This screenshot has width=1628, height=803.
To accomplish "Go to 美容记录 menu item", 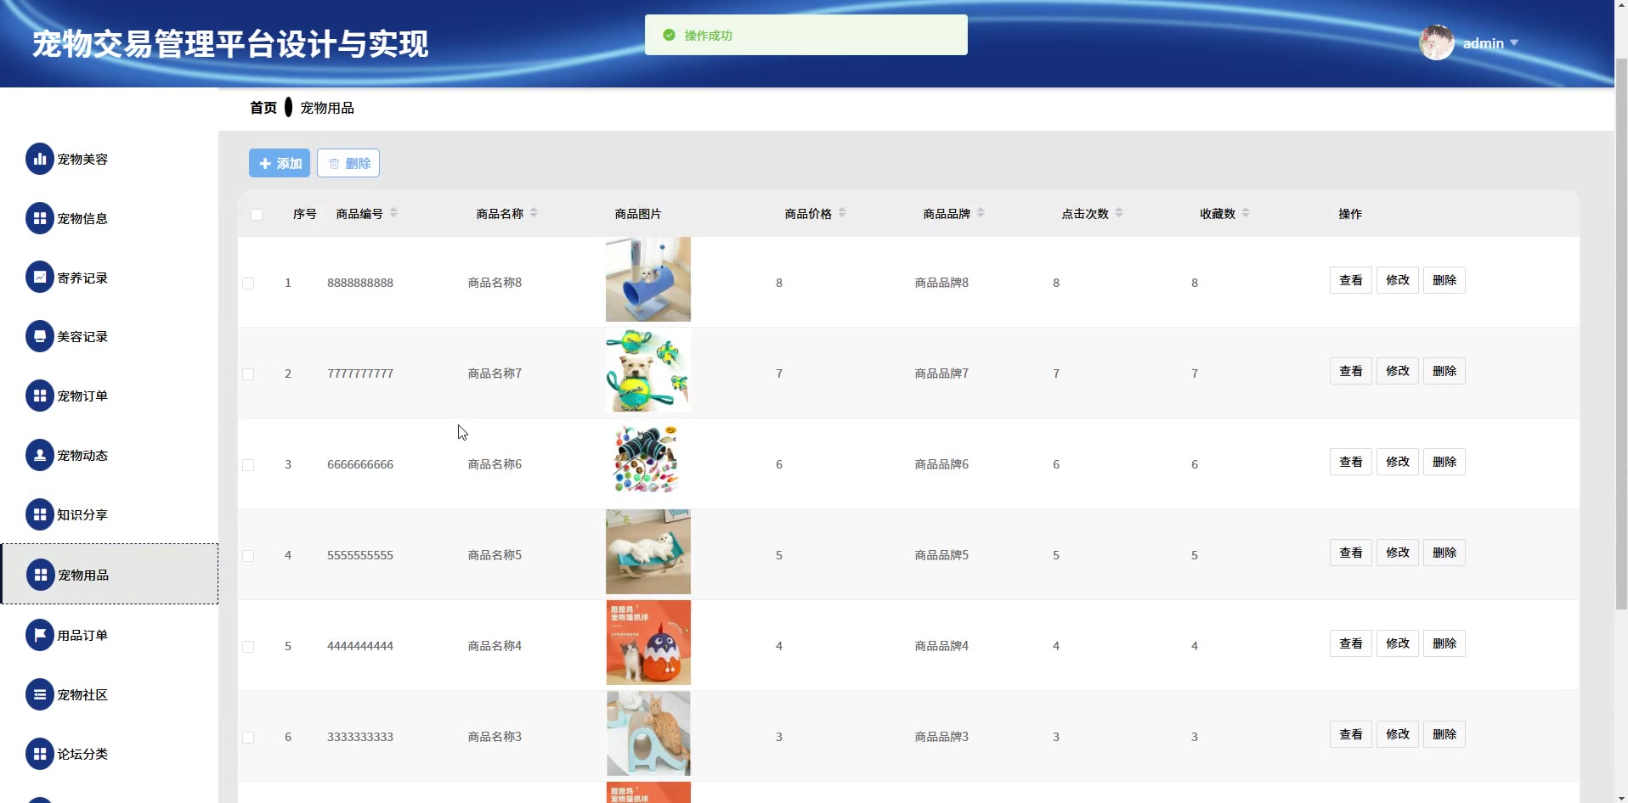I will point(110,336).
